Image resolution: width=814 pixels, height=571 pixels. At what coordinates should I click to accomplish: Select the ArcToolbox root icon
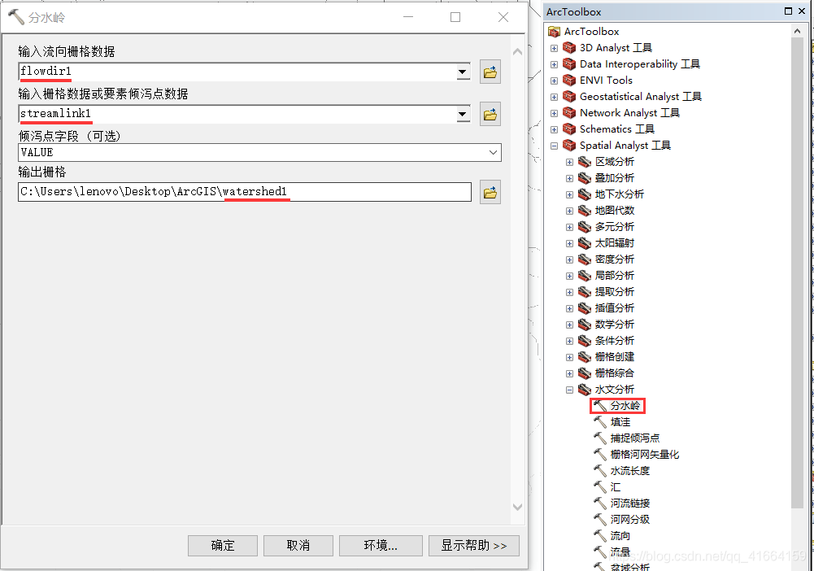tap(555, 32)
